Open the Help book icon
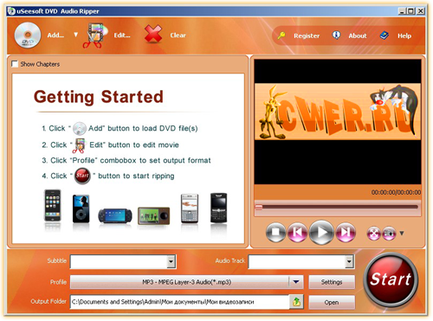This screenshot has height=321, width=433. (x=384, y=35)
